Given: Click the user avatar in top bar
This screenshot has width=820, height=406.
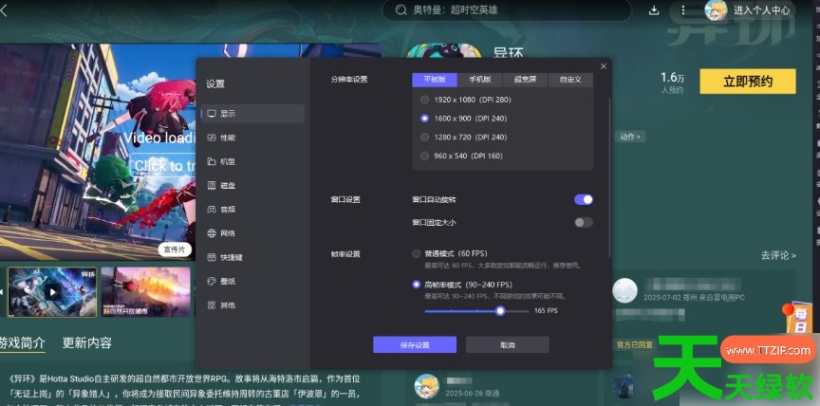Looking at the screenshot, I should 716,9.
